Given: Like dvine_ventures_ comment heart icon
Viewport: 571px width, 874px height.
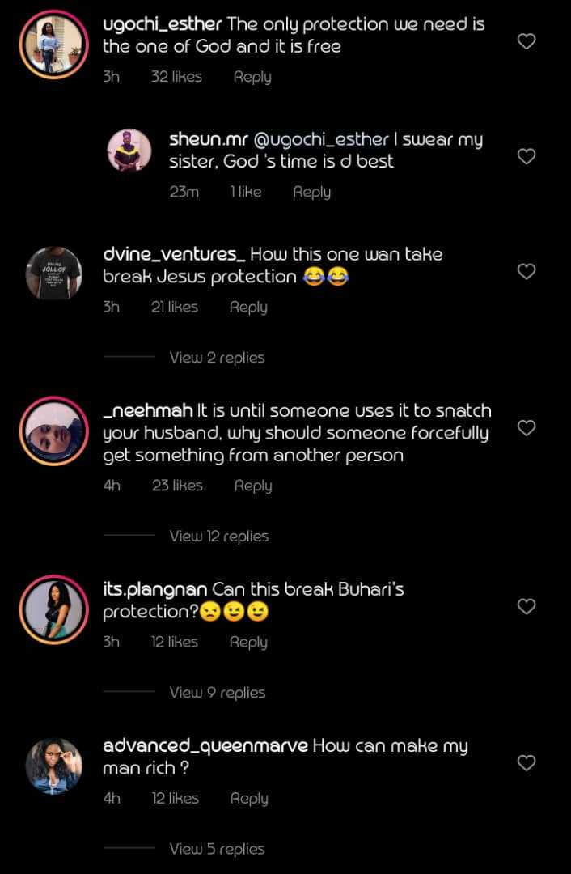Looking at the screenshot, I should tap(527, 272).
